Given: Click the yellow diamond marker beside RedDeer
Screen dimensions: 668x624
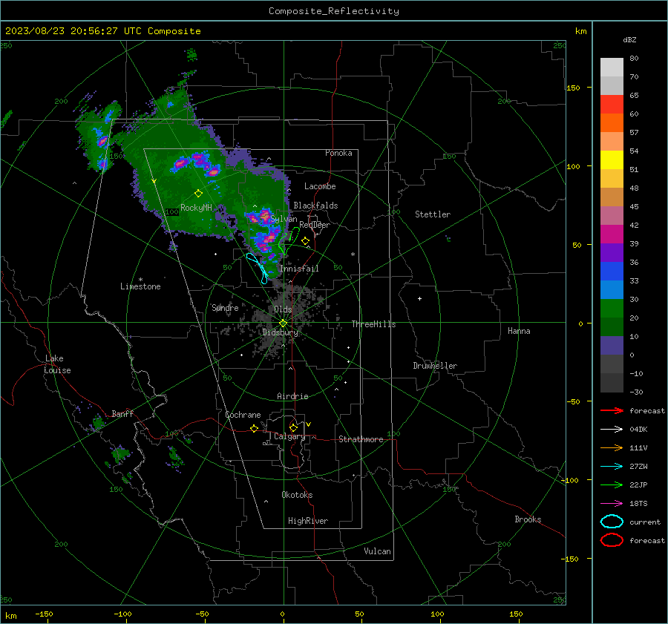Looking at the screenshot, I should (305, 241).
